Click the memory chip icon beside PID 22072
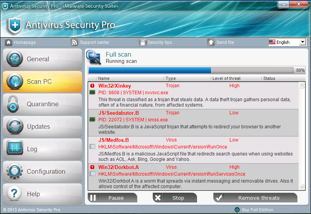This screenshot has width=311, height=214. [92, 119]
